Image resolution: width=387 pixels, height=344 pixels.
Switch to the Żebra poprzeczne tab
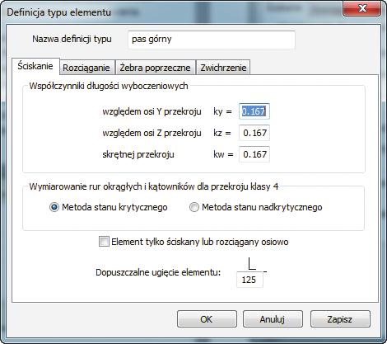155,68
